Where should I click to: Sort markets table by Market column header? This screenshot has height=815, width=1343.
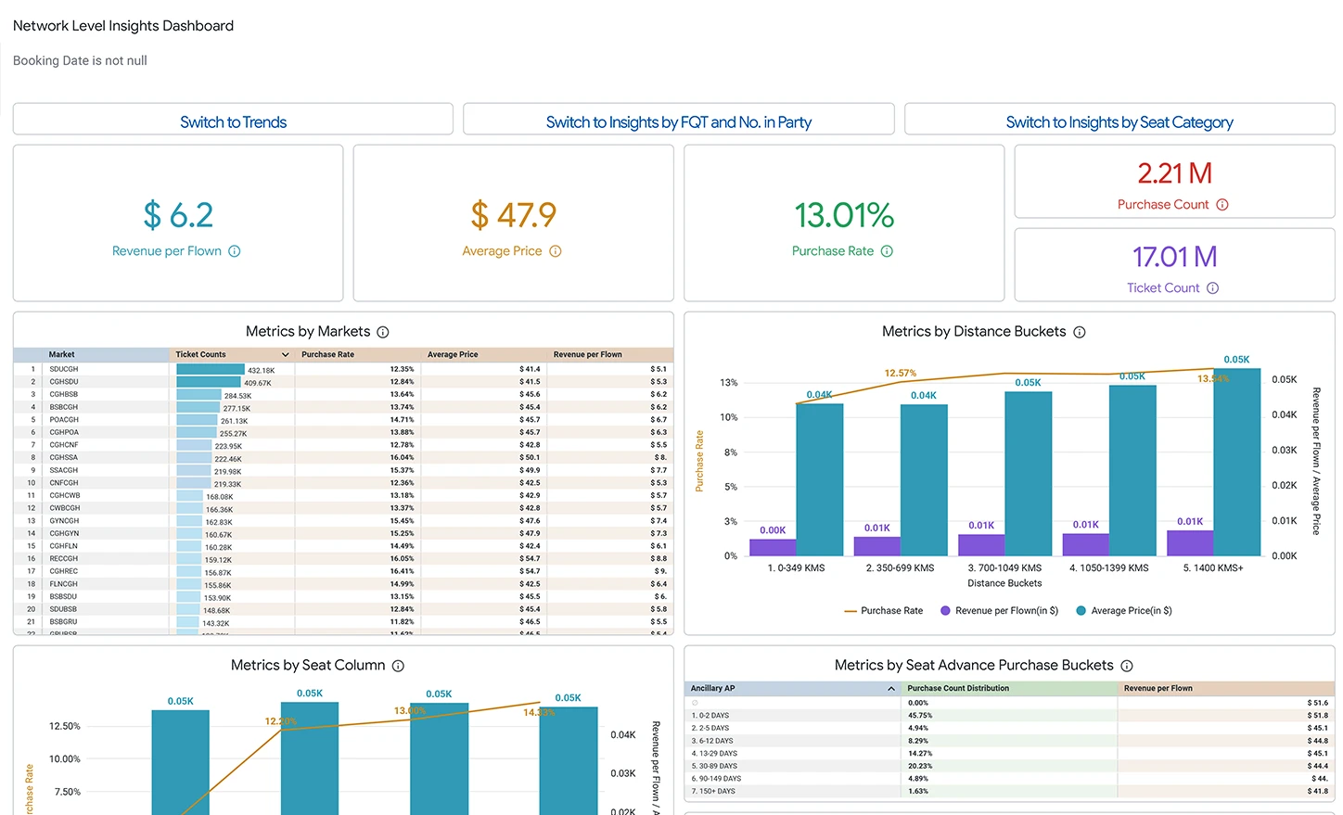point(62,355)
